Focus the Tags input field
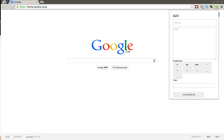 coord(194,85)
